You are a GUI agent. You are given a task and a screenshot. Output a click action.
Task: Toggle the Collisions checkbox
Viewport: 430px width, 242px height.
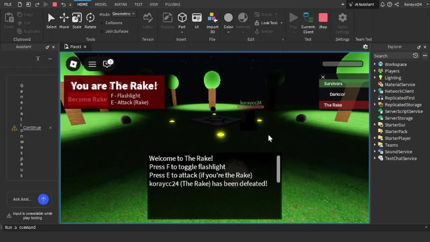(102, 23)
